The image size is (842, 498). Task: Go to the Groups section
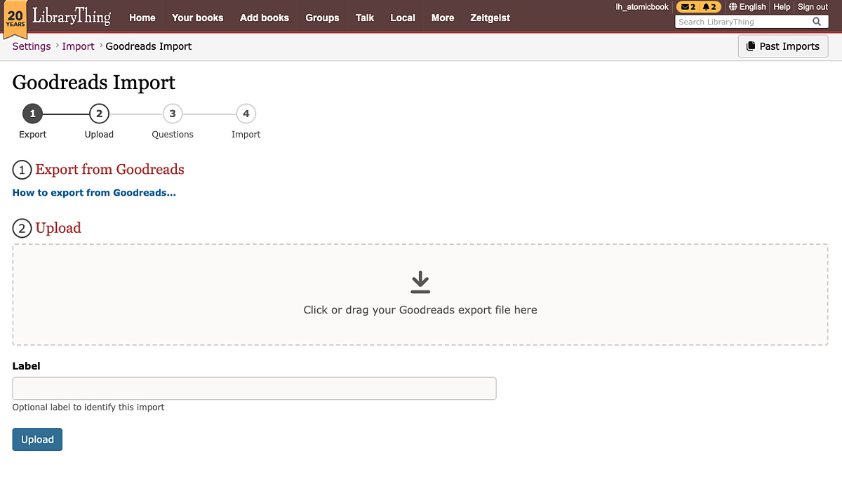pyautogui.click(x=322, y=18)
